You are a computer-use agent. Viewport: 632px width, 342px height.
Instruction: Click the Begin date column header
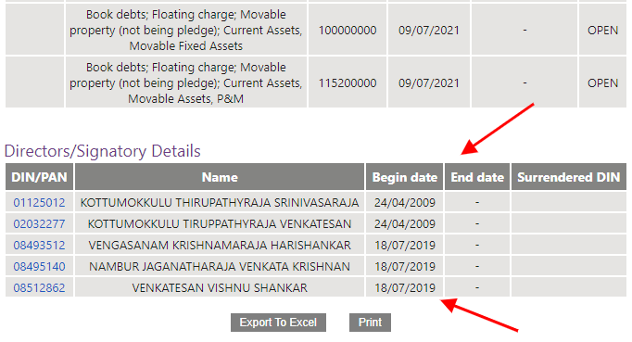click(x=405, y=177)
